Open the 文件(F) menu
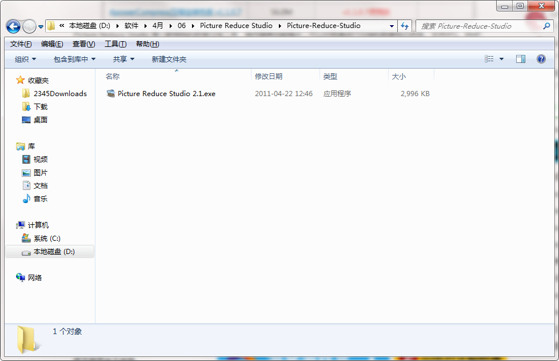 click(21, 44)
